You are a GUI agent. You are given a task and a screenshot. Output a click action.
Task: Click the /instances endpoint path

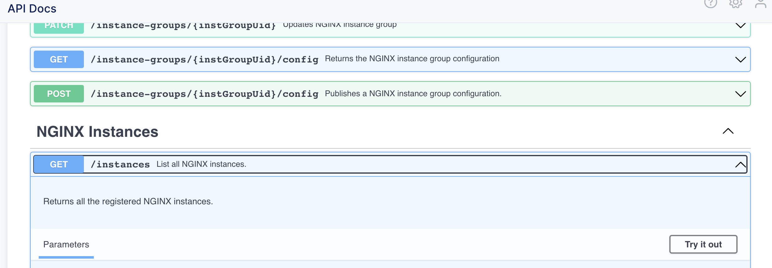click(120, 164)
